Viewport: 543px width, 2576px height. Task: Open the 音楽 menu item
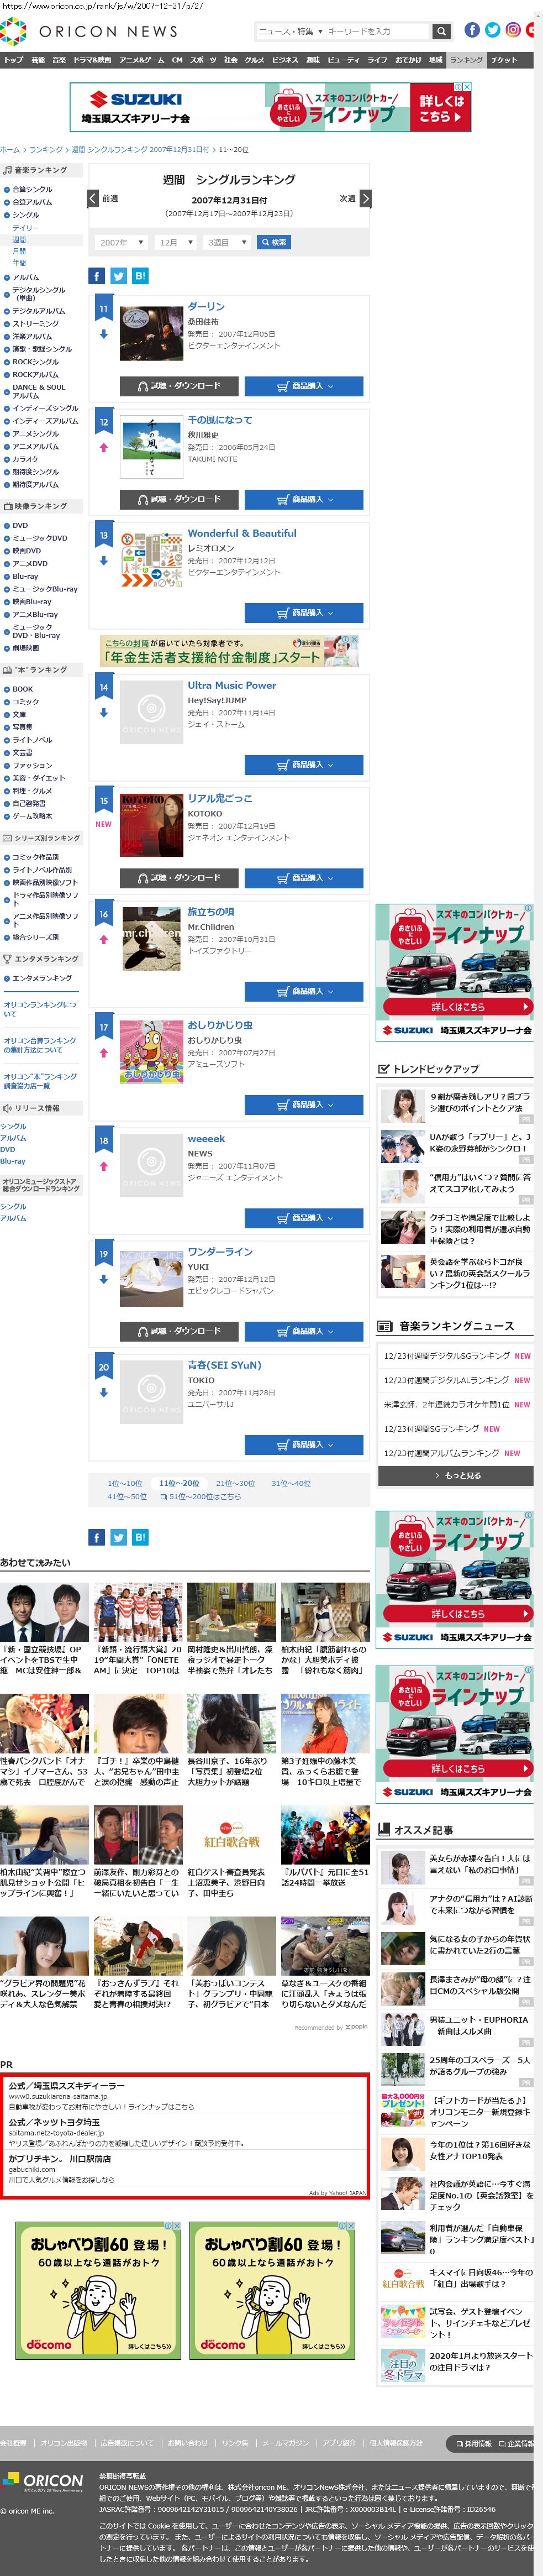[59, 60]
